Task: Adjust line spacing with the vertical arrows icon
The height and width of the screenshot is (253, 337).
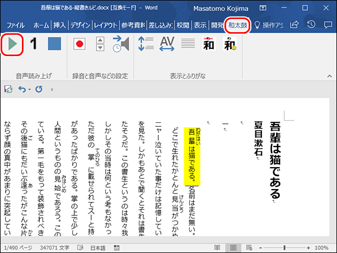Action: pyautogui.click(x=146, y=44)
